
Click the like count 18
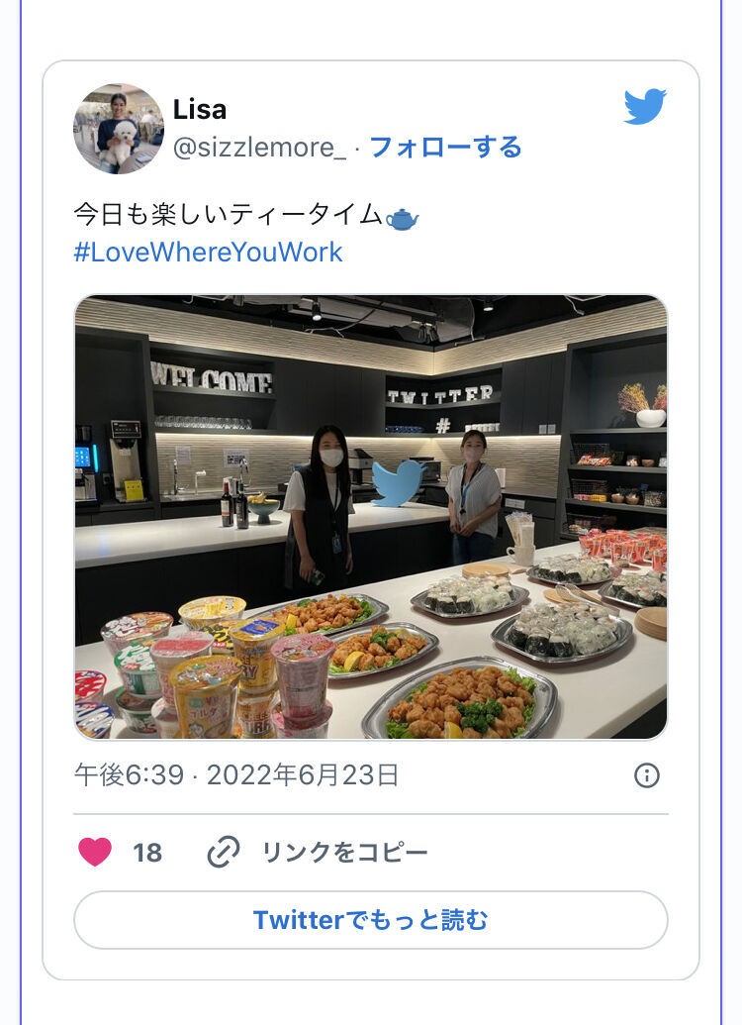coord(147,853)
